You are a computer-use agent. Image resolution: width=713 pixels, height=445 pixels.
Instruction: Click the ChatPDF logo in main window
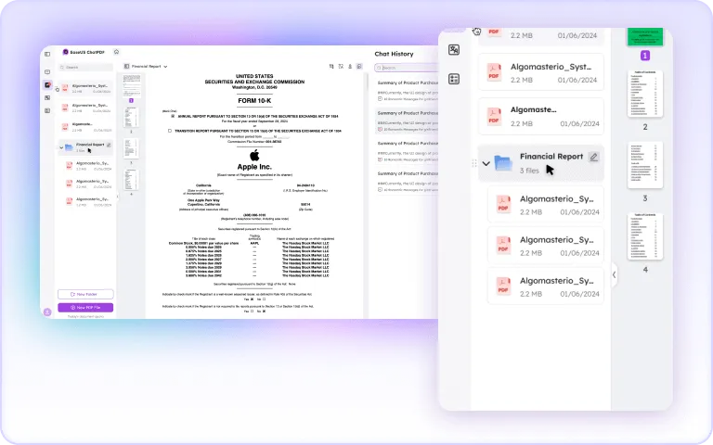coord(66,52)
